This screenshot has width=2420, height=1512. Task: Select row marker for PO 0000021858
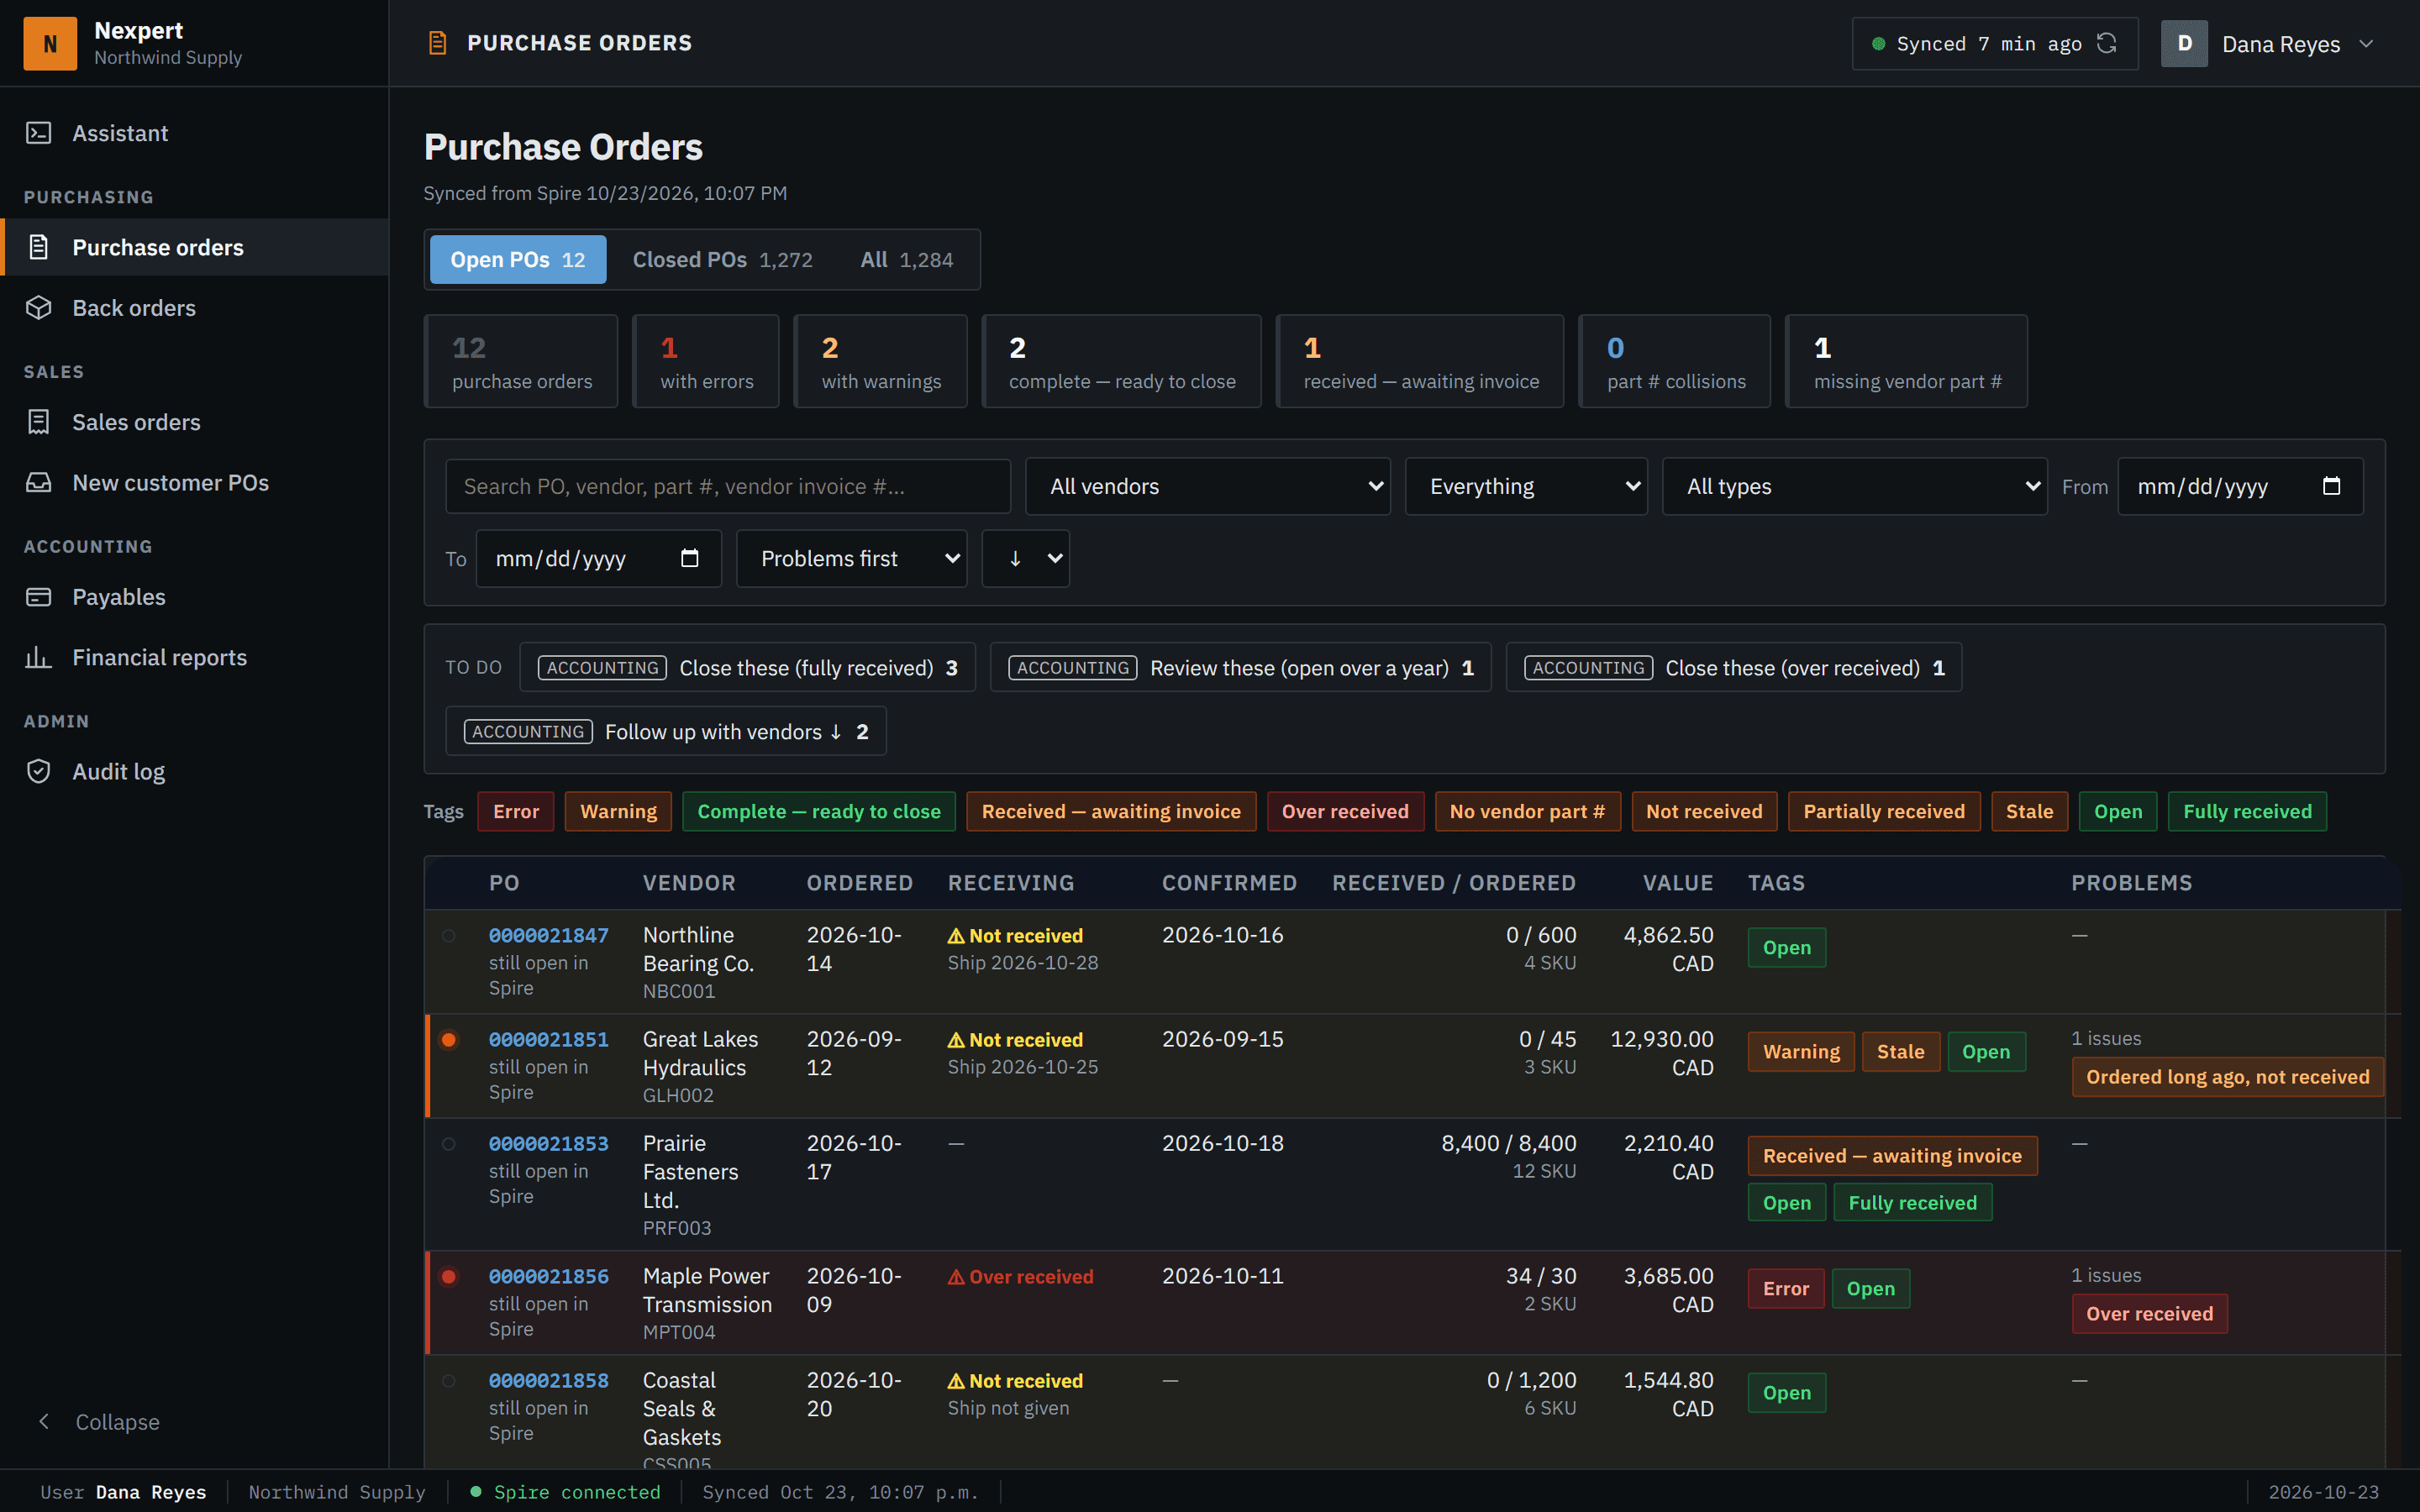(449, 1381)
